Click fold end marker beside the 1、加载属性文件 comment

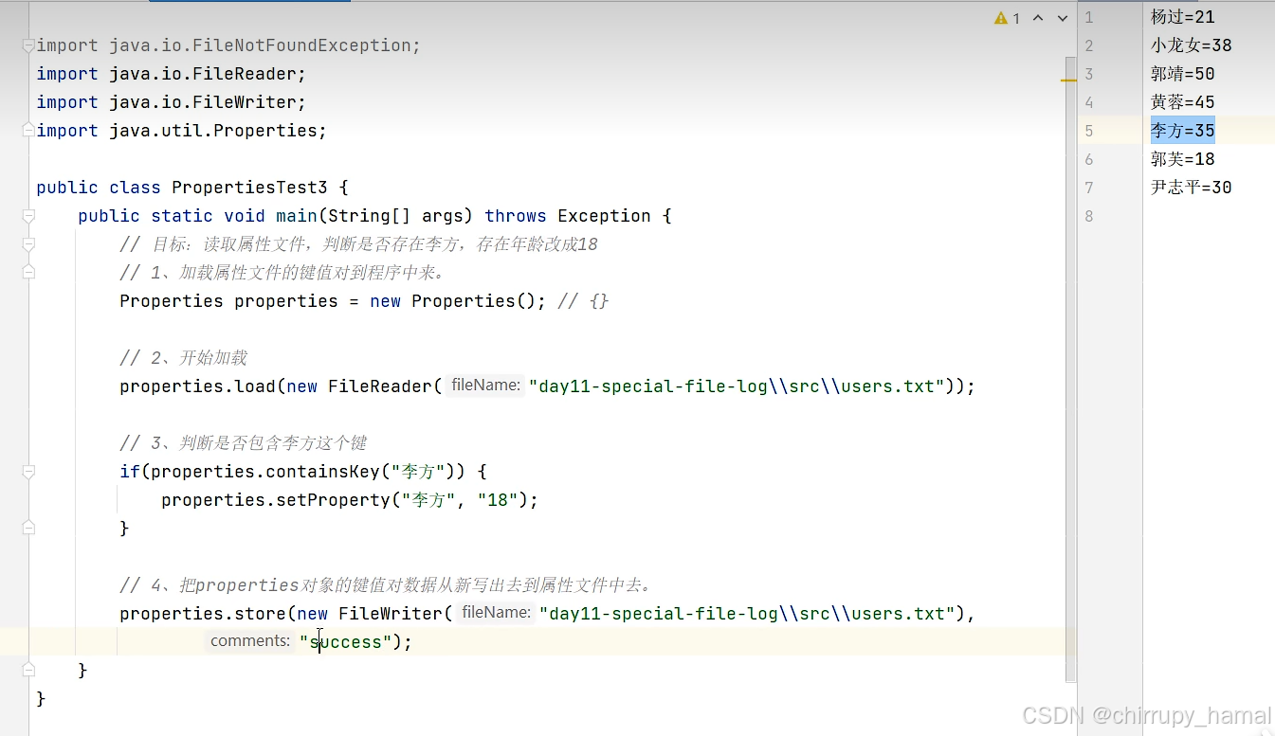tap(28, 273)
